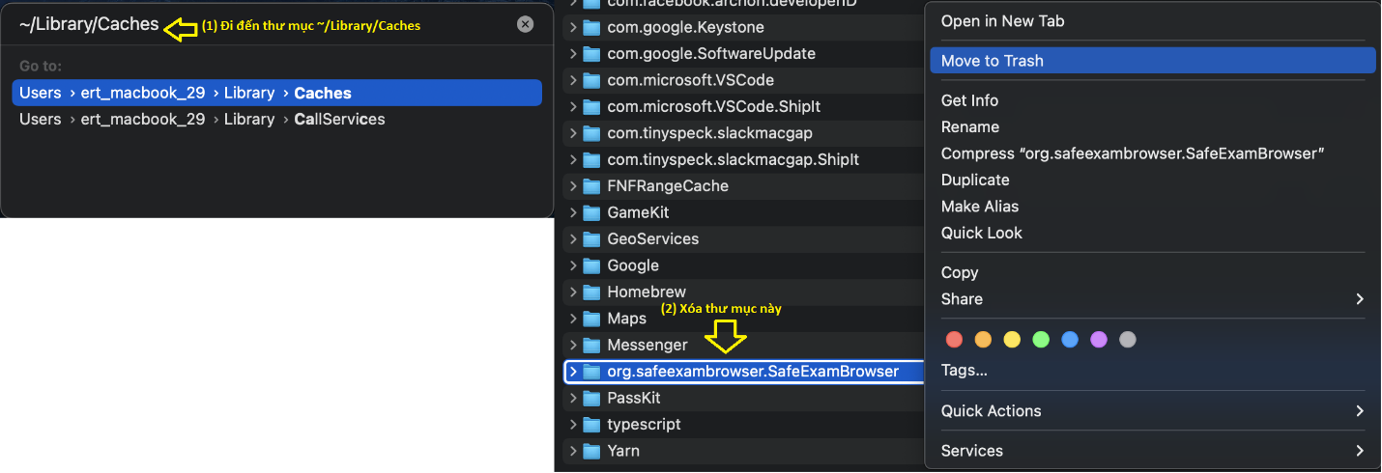Expand the Maps folder disclosure arrow
Image resolution: width=1382 pixels, height=473 pixels.
pos(573,319)
